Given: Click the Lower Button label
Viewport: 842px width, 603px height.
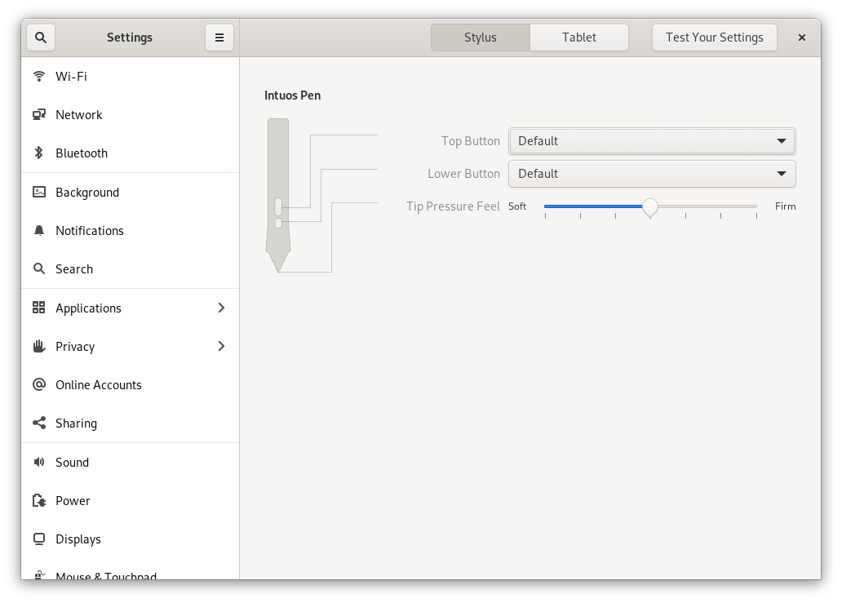Looking at the screenshot, I should click(x=463, y=174).
